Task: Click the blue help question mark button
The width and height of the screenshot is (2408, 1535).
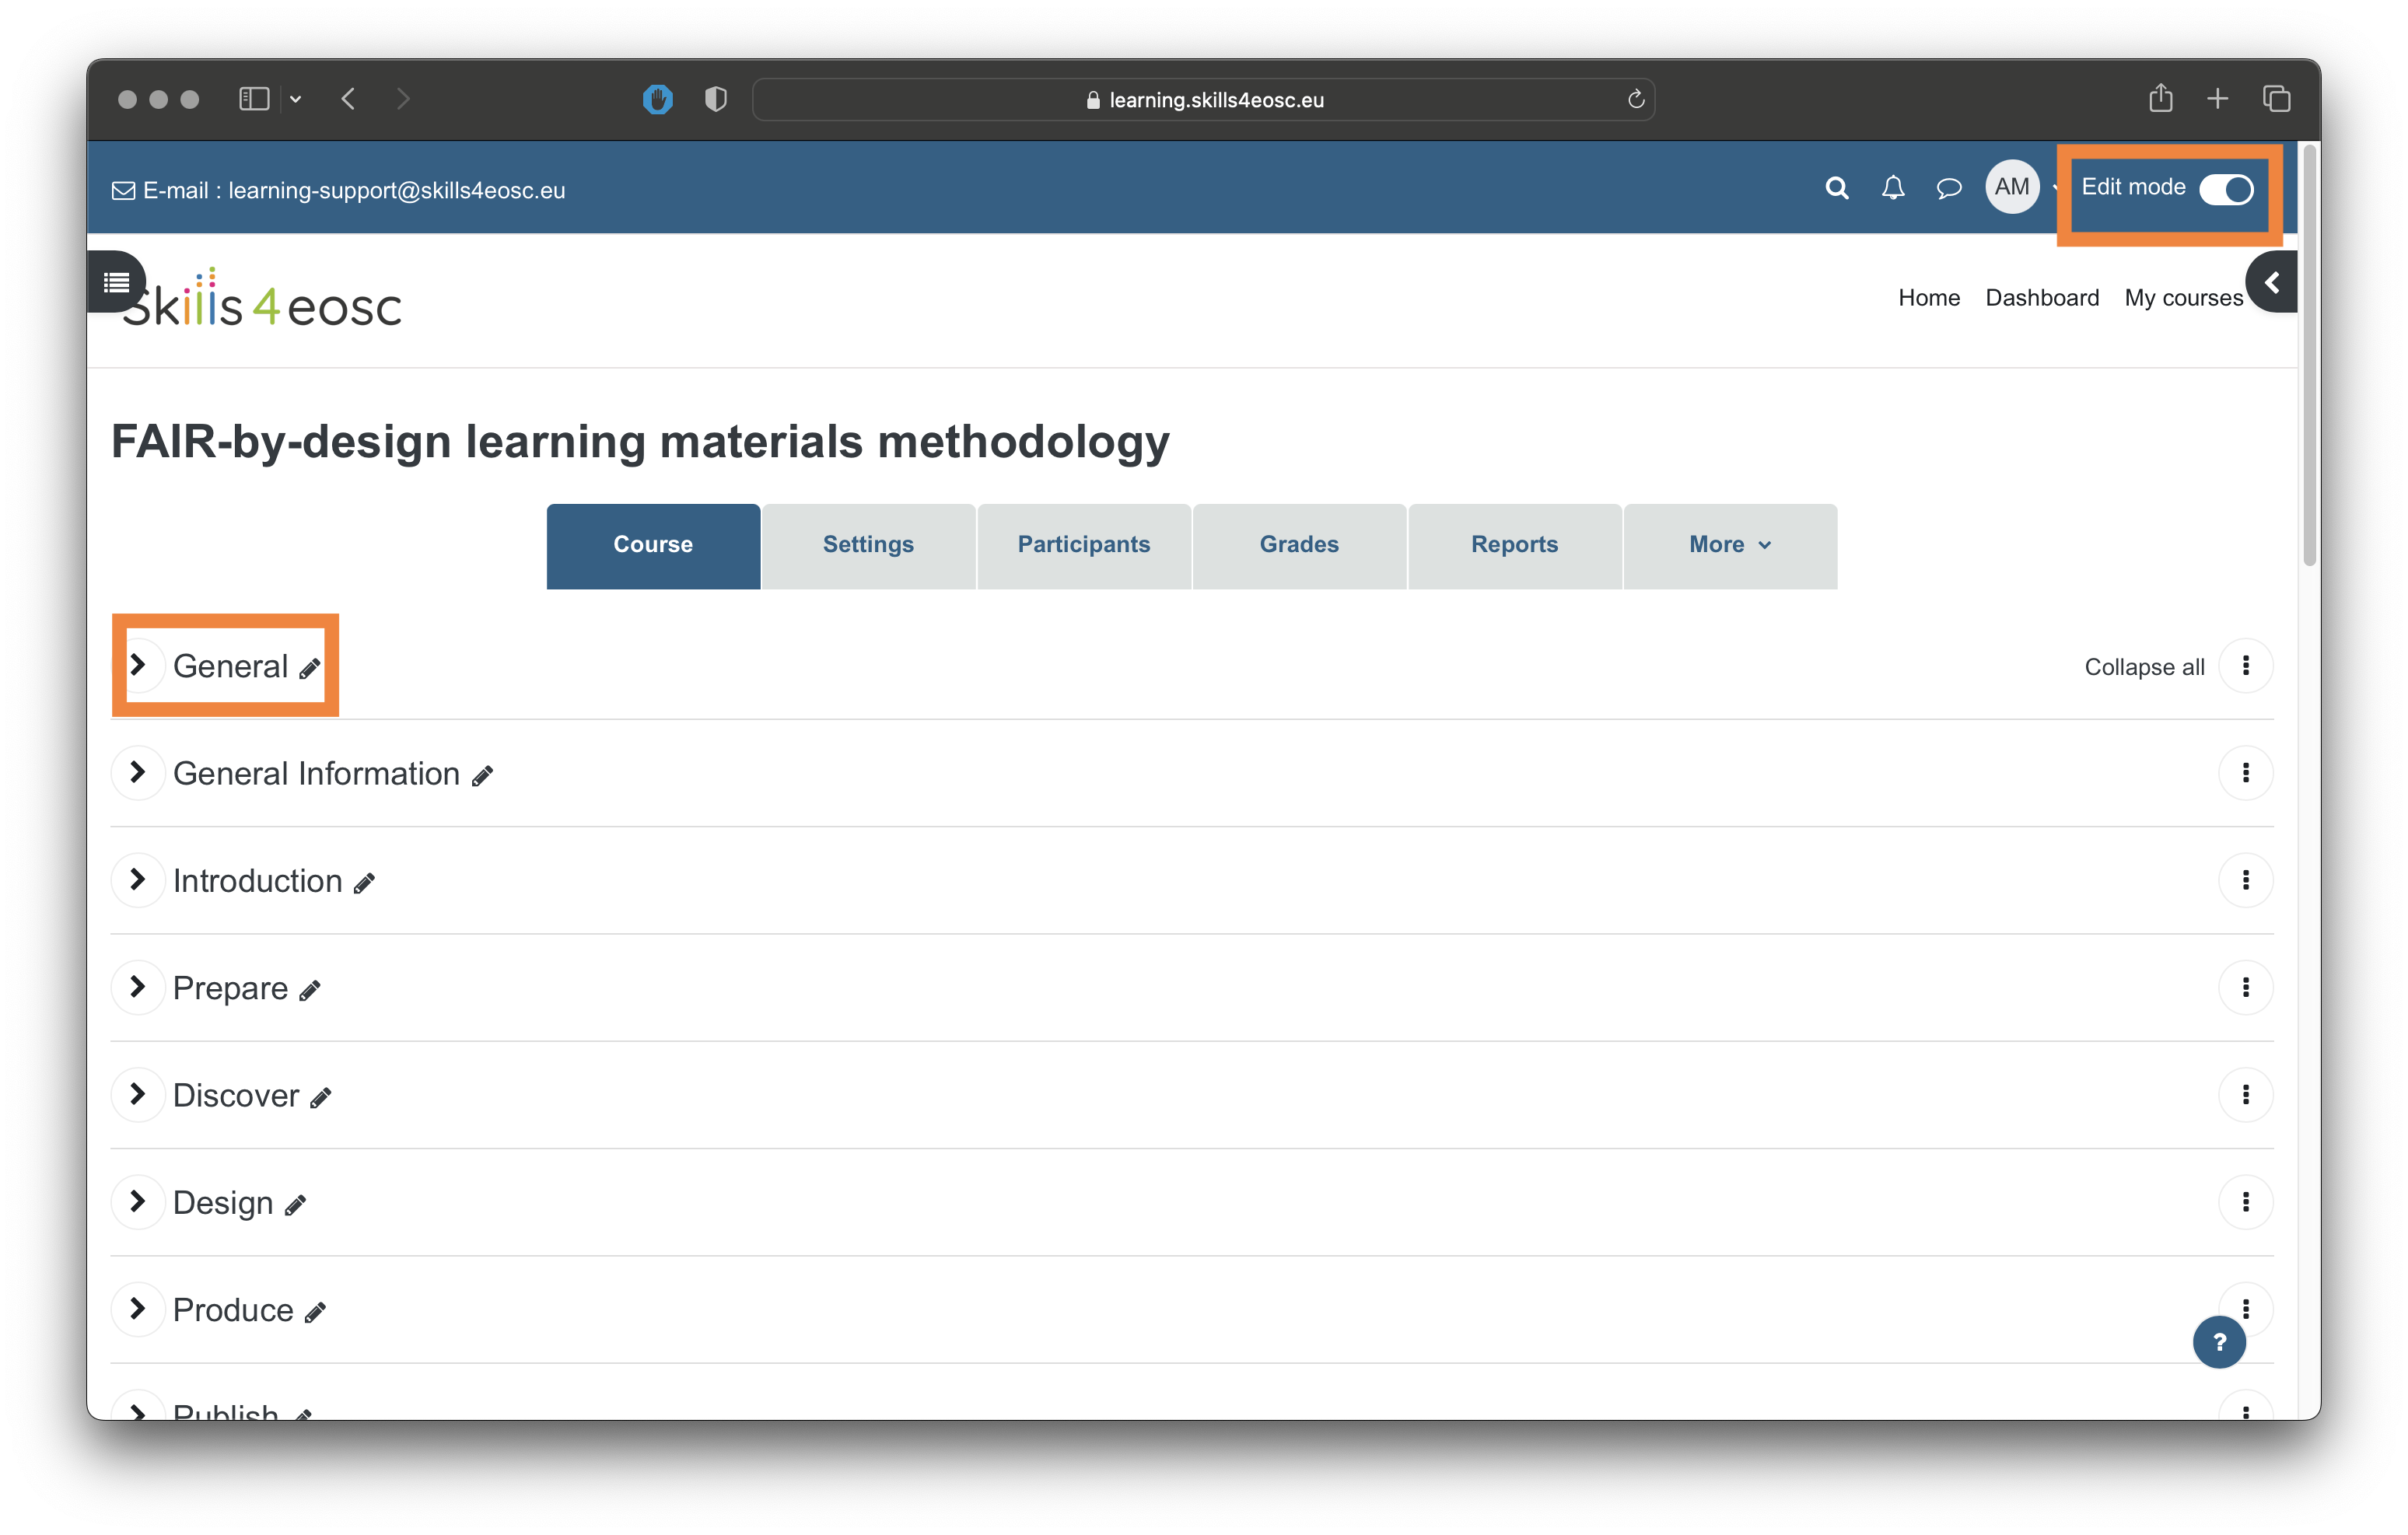Action: pyautogui.click(x=2219, y=1343)
